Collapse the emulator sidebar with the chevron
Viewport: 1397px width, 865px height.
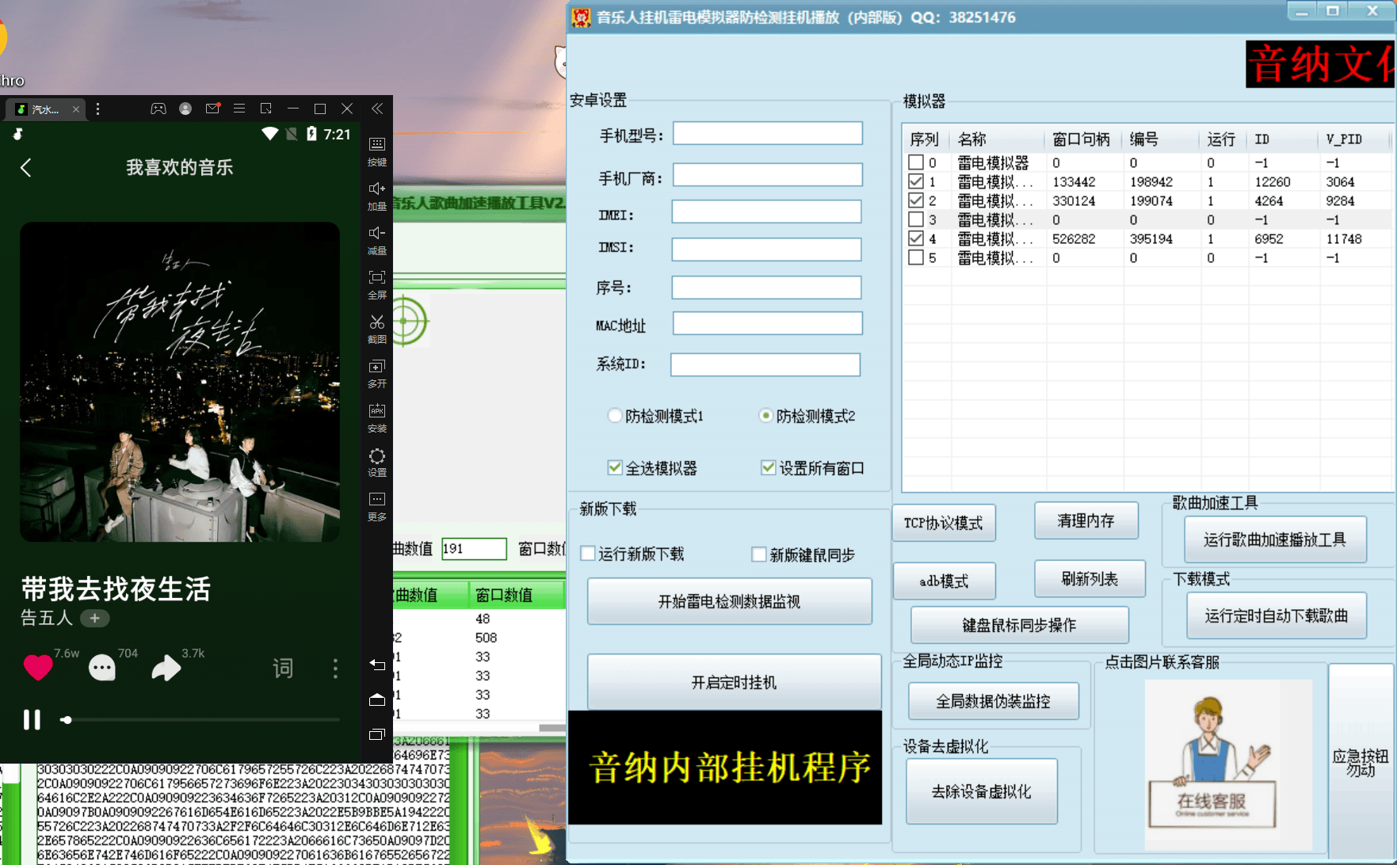click(x=376, y=109)
